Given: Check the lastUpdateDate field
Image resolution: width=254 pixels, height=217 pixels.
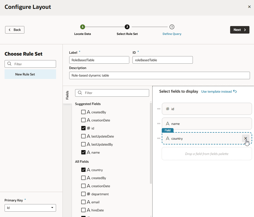Looking at the screenshot, I should click(x=83, y=136).
